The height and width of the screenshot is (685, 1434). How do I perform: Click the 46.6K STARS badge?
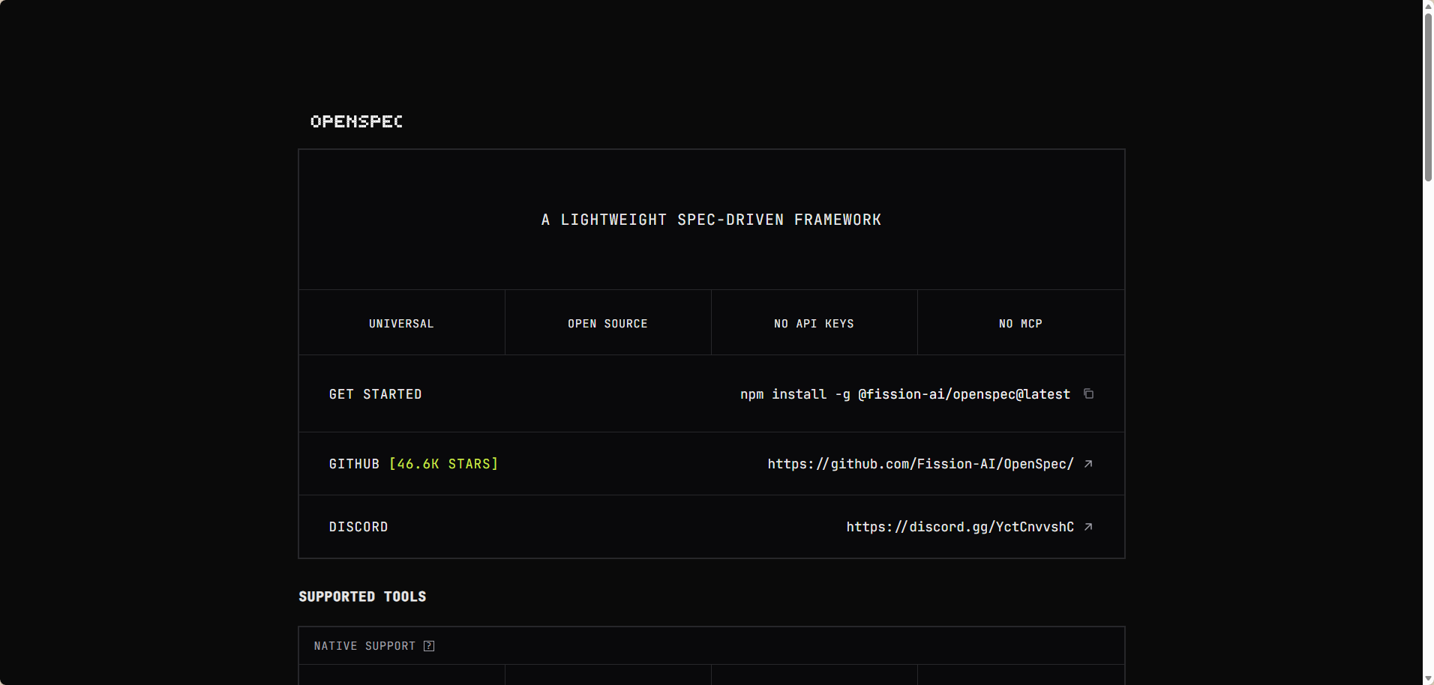443,464
